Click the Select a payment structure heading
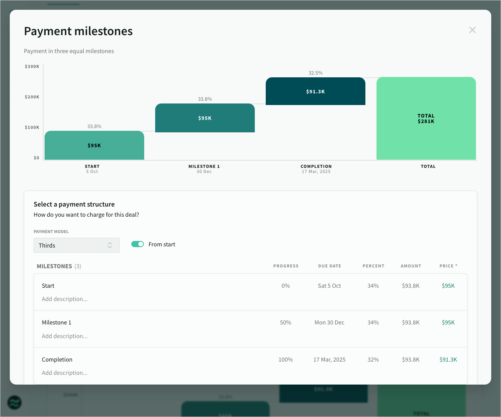This screenshot has height=417, width=501. 74,204
